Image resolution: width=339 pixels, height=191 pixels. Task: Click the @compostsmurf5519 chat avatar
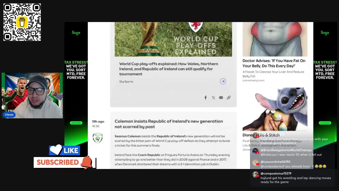point(255,175)
